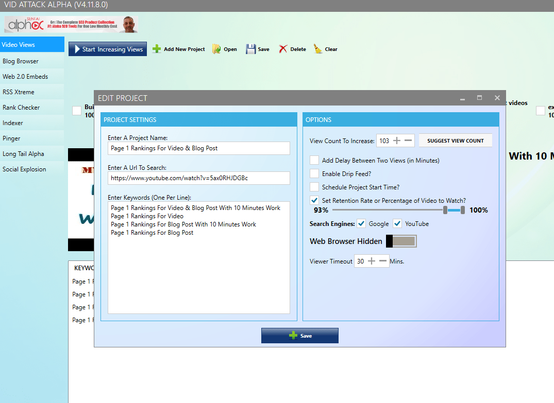
Task: Close the Edit Project dialog
Action: [497, 98]
